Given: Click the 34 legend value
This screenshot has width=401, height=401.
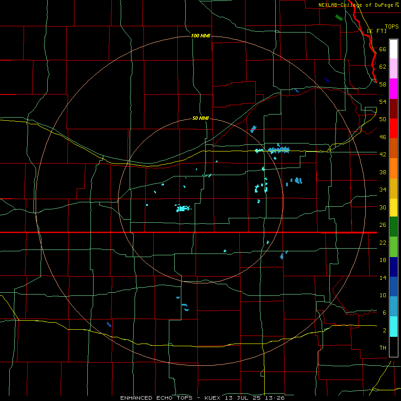Looking at the screenshot, I should [x=383, y=189].
